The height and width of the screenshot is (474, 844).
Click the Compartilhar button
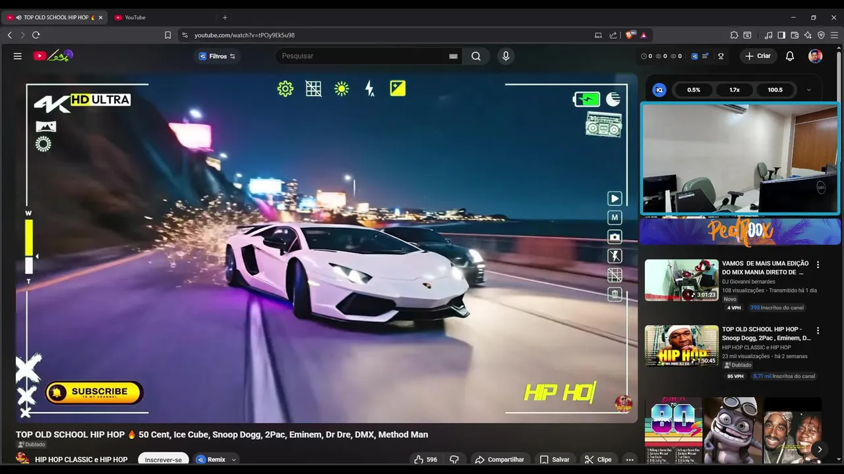pyautogui.click(x=500, y=460)
